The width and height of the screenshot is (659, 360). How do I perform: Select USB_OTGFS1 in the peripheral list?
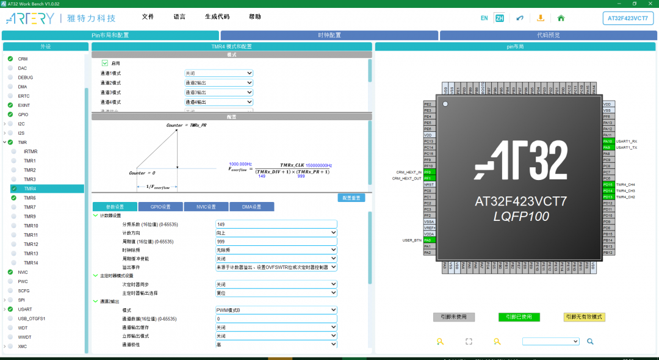click(31, 319)
